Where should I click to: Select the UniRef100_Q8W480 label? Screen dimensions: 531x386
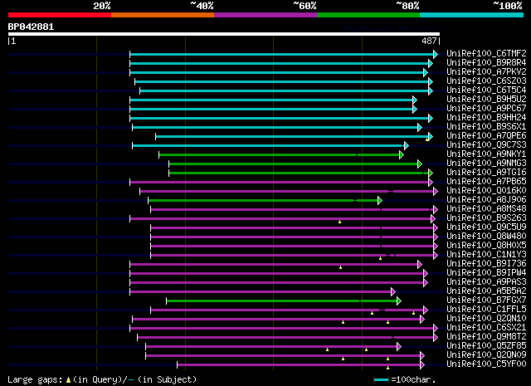pos(486,237)
